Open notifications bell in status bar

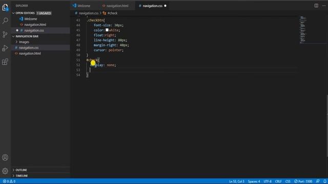(324, 181)
